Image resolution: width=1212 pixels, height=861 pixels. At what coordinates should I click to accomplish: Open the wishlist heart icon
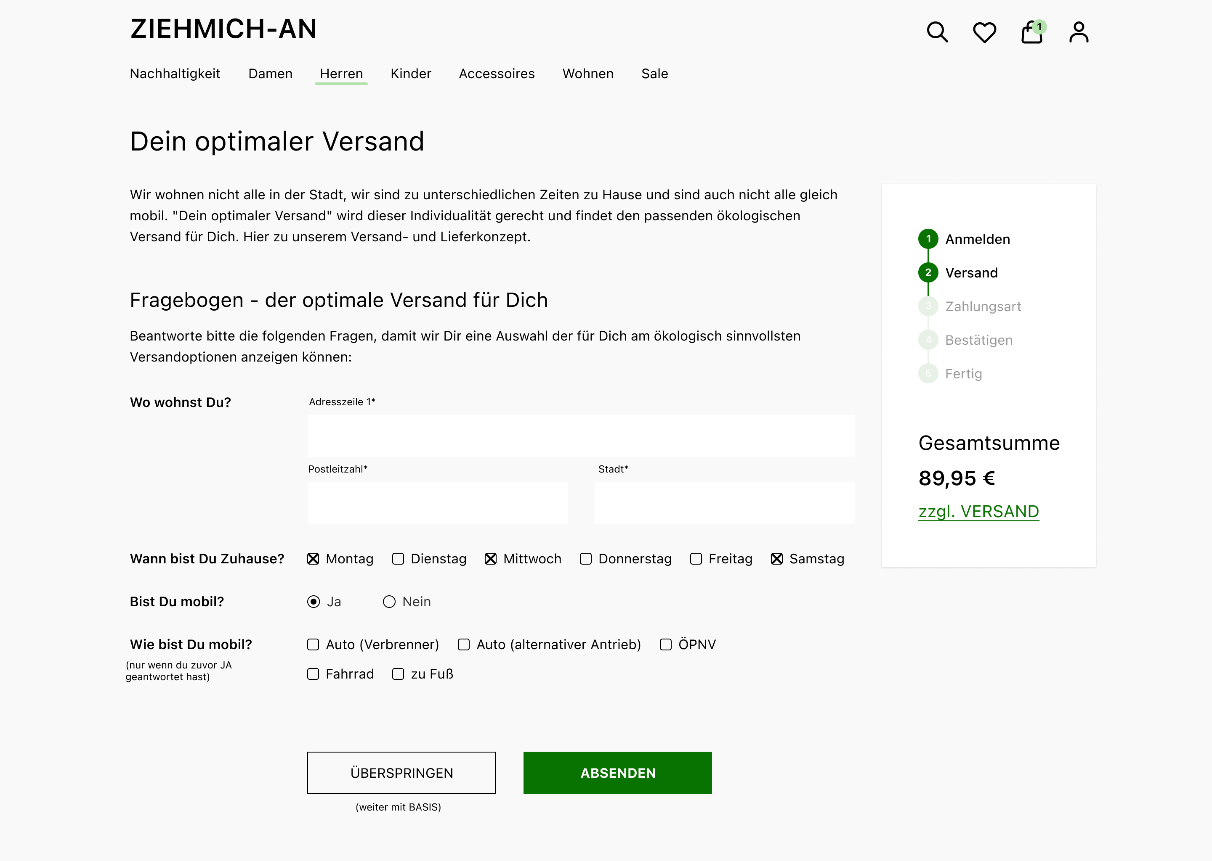(984, 32)
